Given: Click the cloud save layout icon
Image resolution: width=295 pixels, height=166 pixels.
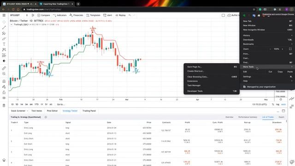Looking at the screenshot, I should click(229, 15).
